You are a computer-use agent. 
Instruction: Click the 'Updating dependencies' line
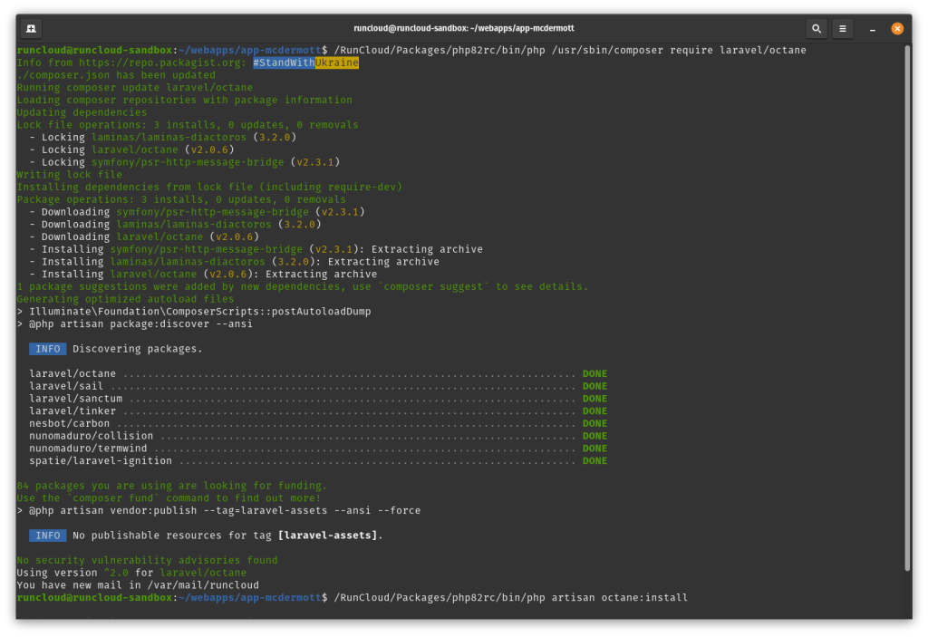[82, 111]
